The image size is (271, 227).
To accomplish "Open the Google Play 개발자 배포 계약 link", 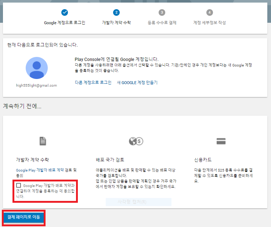I will pyautogui.click(x=40, y=170).
